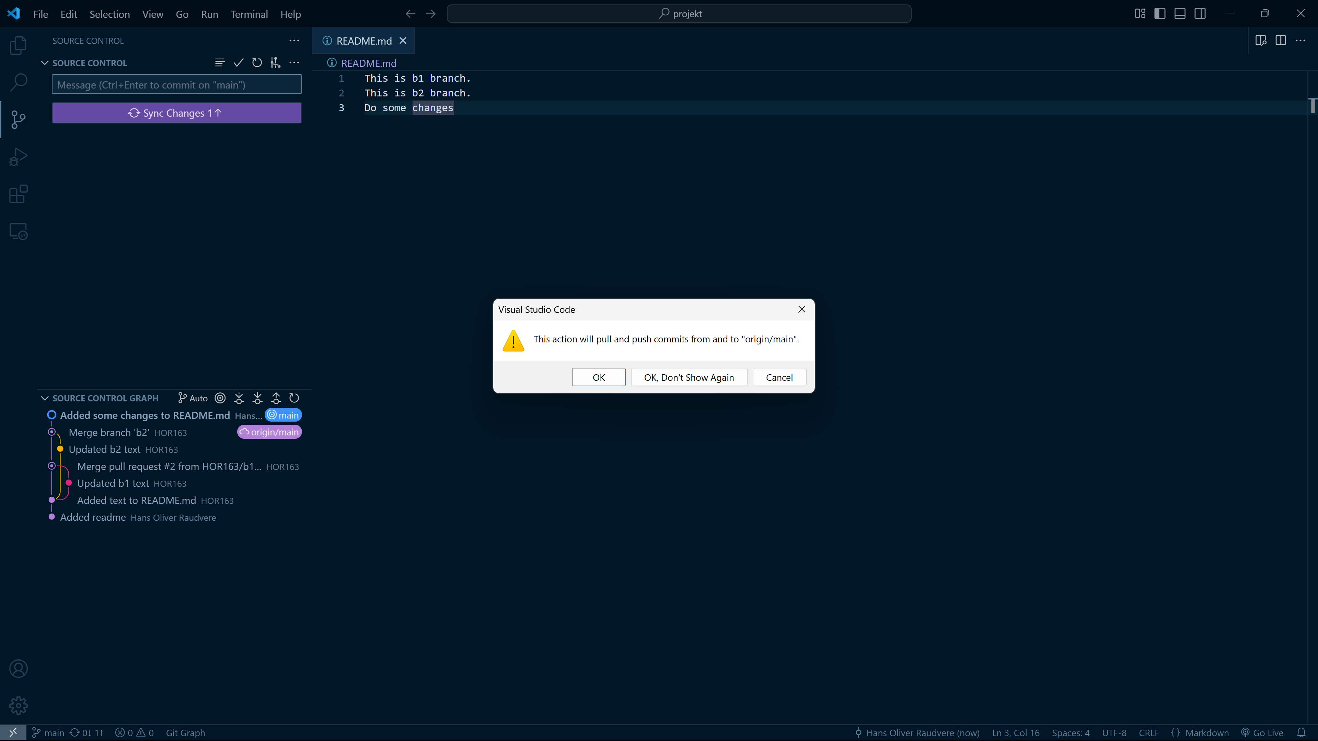Select commit 'Added readme'
Screen dimensions: 1318x741
(174, 517)
